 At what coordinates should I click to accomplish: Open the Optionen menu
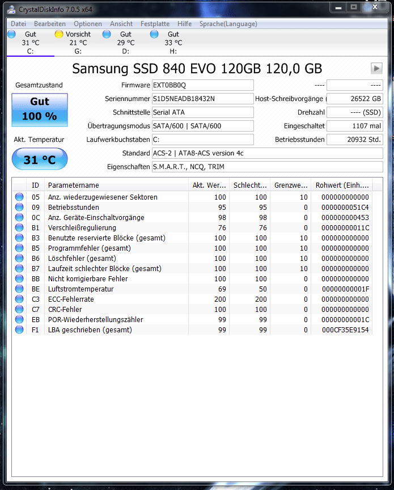pos(88,24)
